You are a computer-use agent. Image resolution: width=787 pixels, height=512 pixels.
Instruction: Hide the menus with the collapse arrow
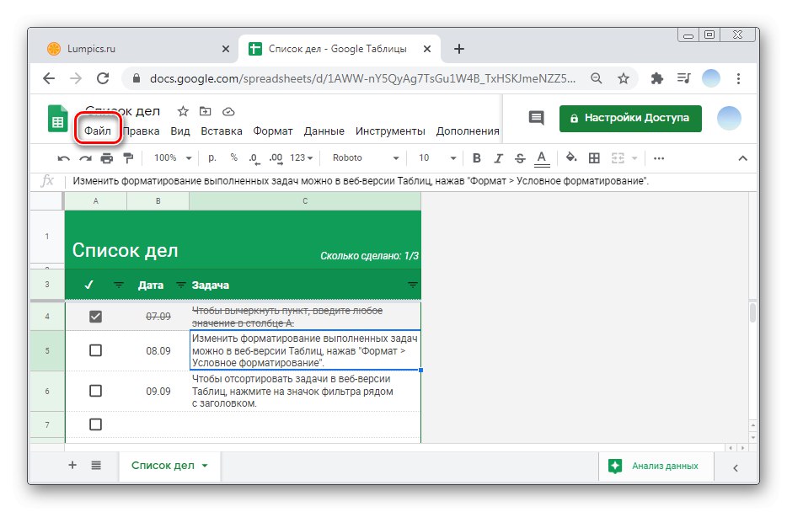coord(743,158)
